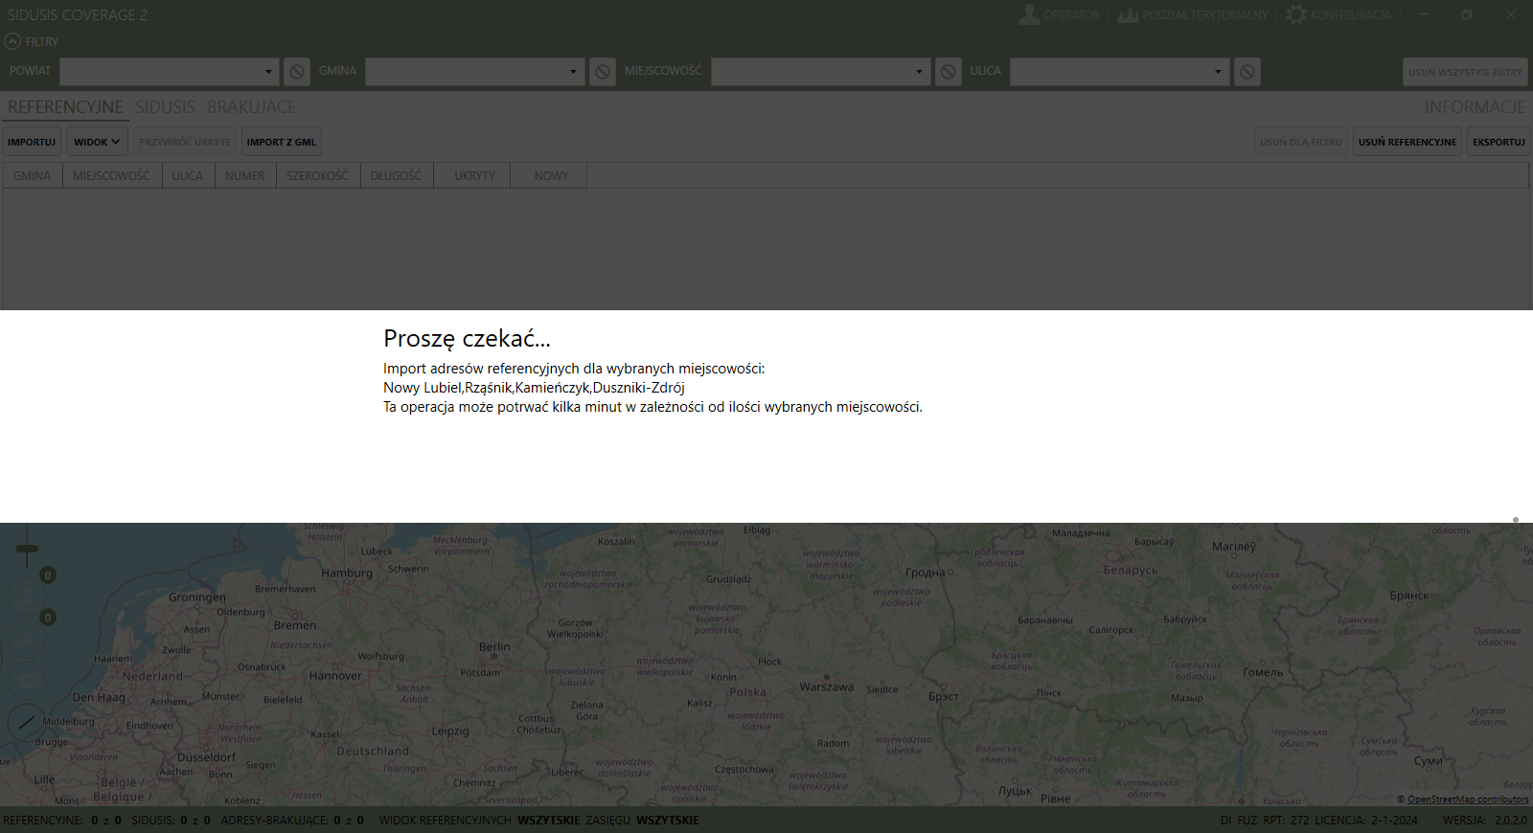Open the KONFIGURACJA gear settings
The width and height of the screenshot is (1533, 833).
[1339, 15]
